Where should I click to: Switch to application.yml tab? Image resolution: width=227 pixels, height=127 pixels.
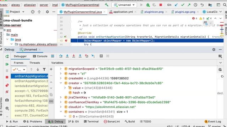(123, 12)
